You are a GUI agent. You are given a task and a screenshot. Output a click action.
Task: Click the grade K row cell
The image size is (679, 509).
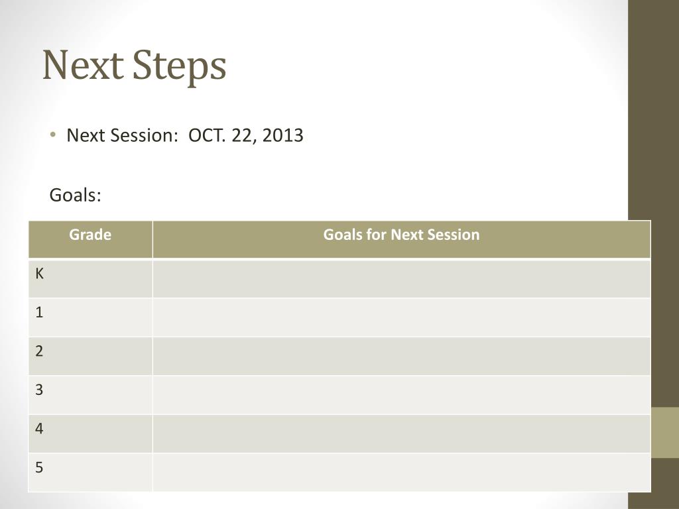coord(90,278)
